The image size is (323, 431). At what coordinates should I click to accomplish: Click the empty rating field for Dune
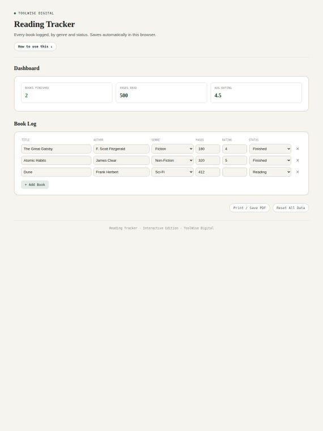[x=235, y=172]
